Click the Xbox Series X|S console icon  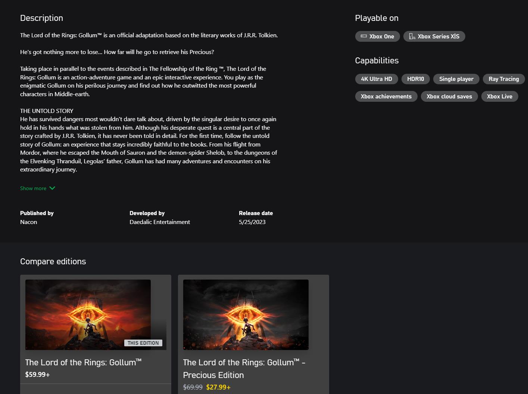(x=412, y=36)
